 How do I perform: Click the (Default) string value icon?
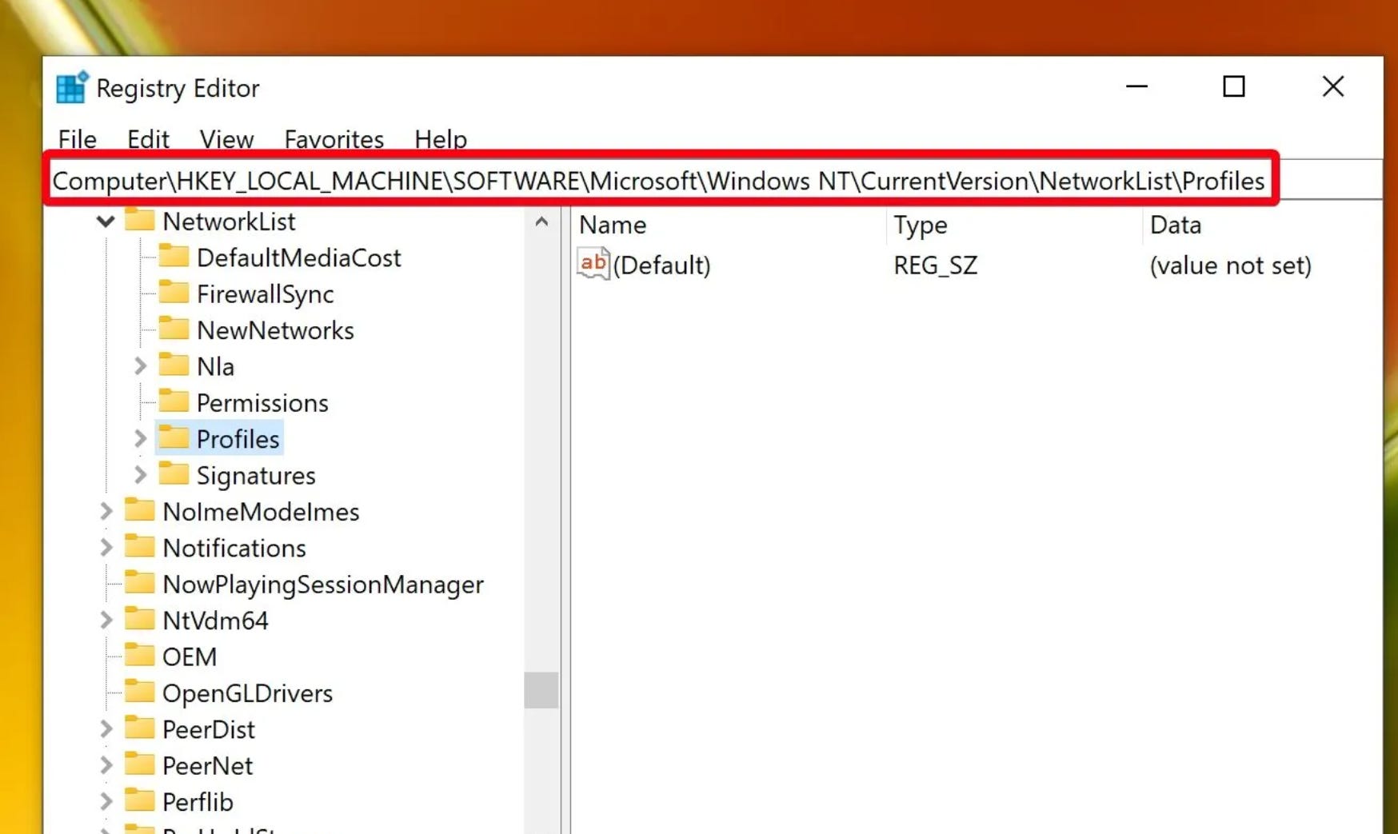coord(593,264)
